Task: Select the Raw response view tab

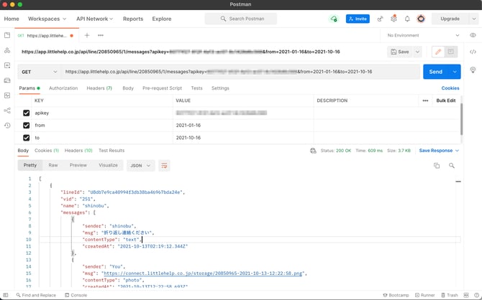Action: (53, 165)
